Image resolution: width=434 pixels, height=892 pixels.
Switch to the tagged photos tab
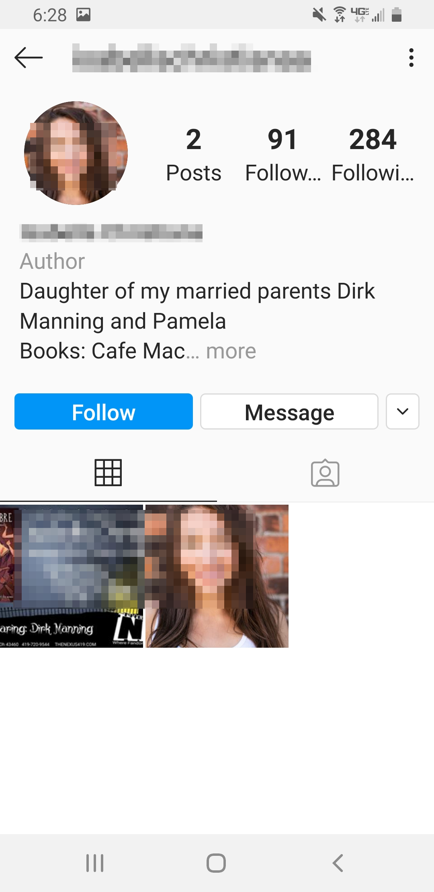pyautogui.click(x=325, y=473)
